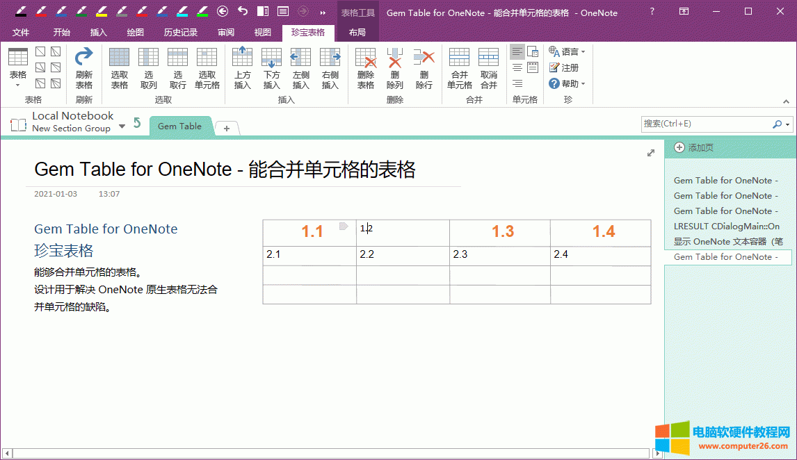Delete the row with 删除行
Screen dimensions: 797x460
424,67
